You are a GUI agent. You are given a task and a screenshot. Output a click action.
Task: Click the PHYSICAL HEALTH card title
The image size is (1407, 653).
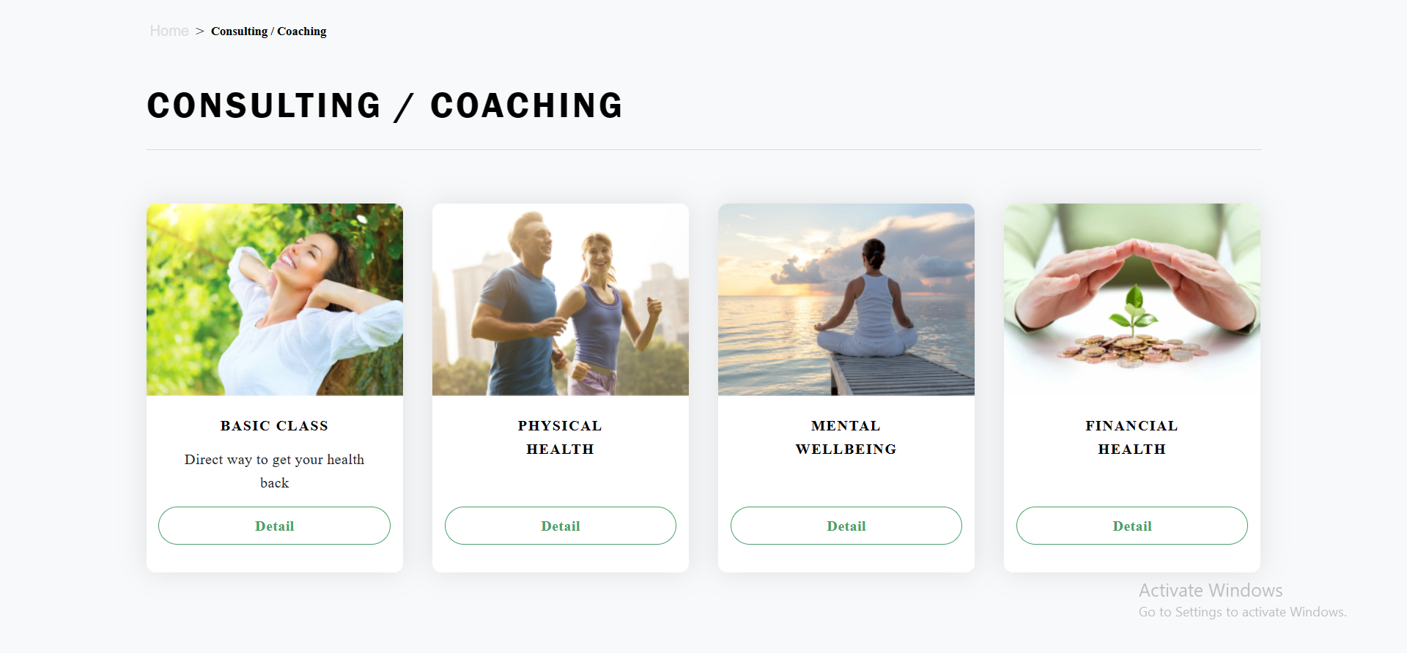coord(561,437)
